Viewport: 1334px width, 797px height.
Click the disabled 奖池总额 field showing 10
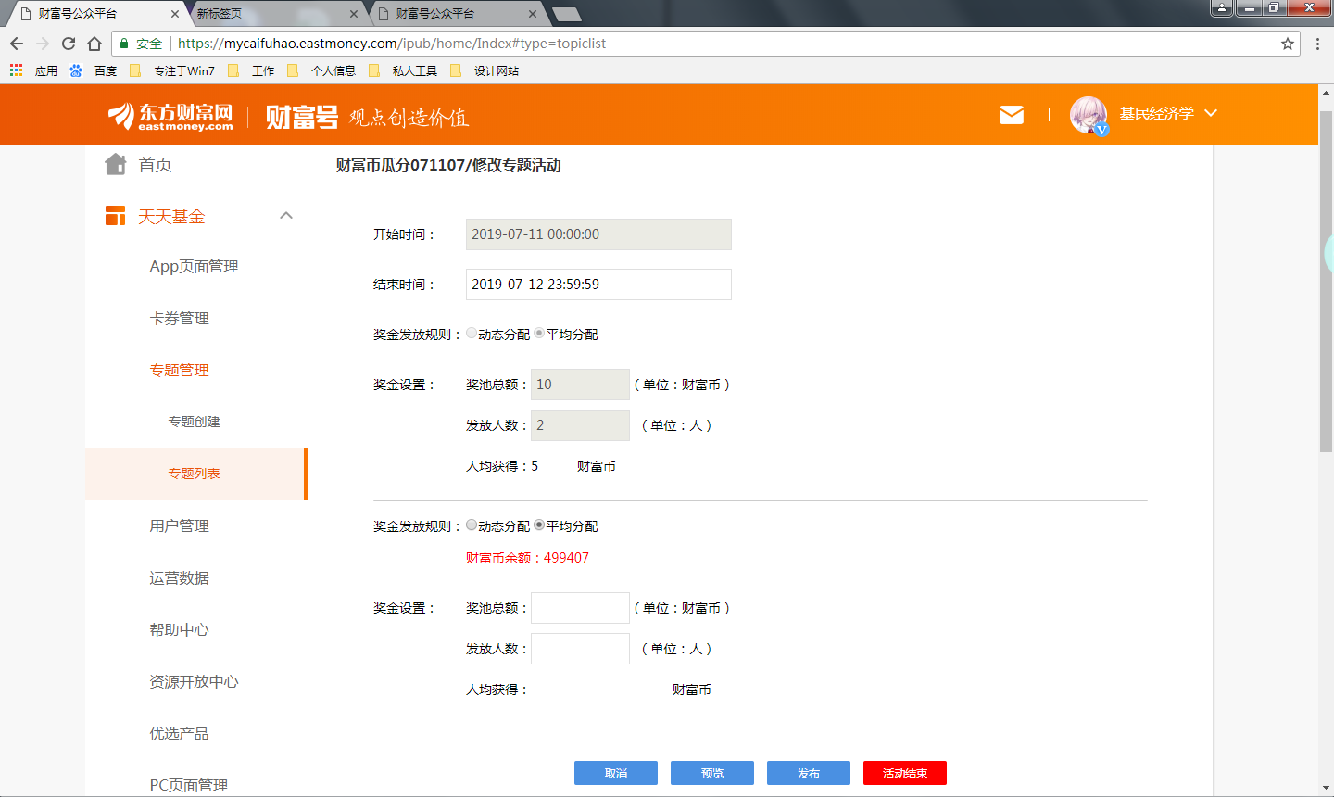coord(580,385)
